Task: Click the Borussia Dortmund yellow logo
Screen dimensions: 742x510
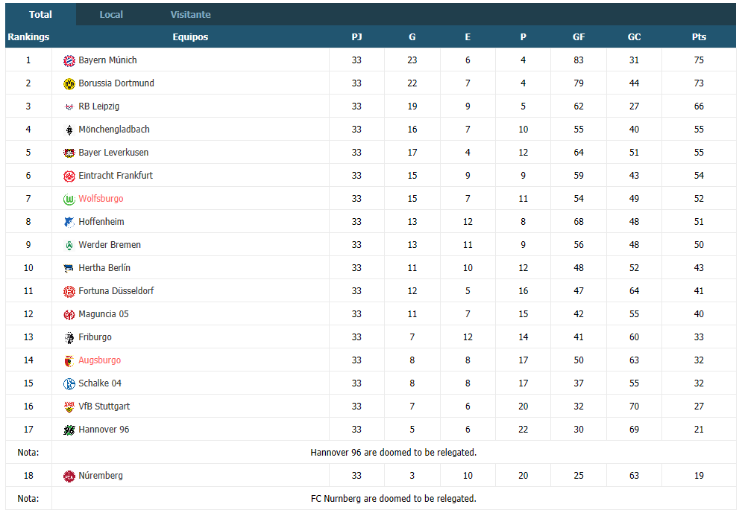Action: click(69, 83)
